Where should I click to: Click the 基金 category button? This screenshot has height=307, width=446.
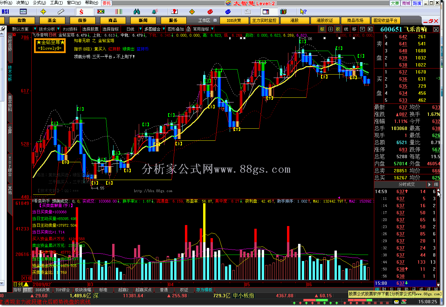[x=52, y=20]
